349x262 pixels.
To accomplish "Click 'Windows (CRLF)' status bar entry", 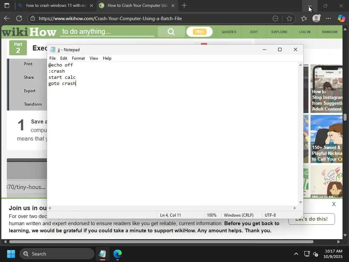I will [x=239, y=215].
